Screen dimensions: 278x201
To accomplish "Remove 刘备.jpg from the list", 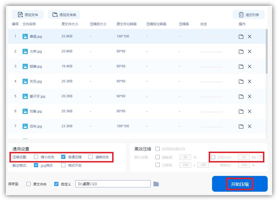I will (x=250, y=111).
